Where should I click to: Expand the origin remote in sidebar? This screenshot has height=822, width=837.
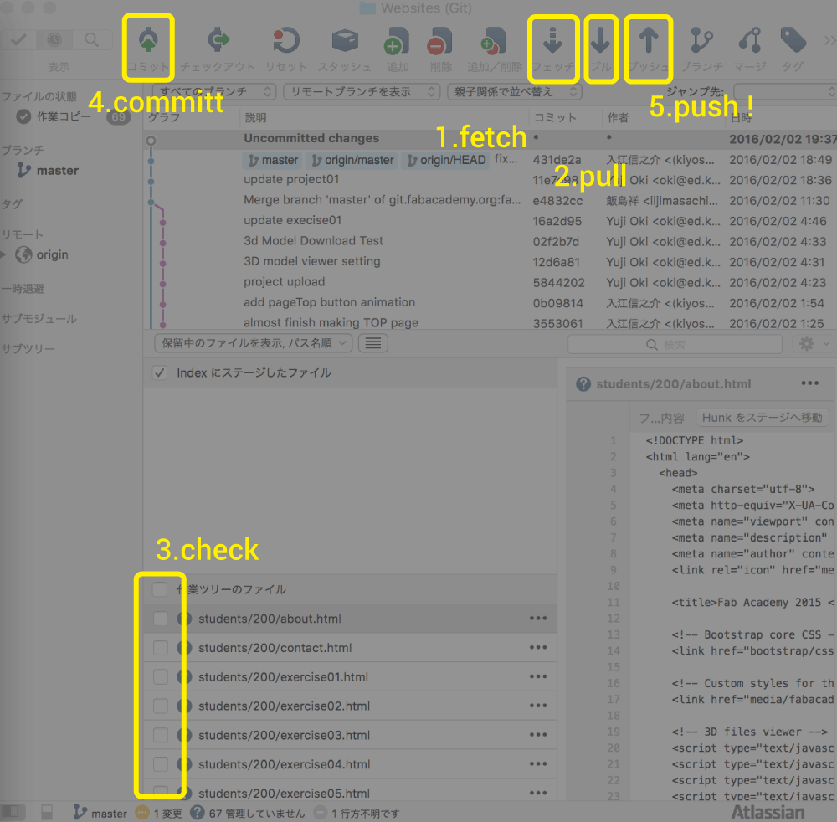click(3, 254)
